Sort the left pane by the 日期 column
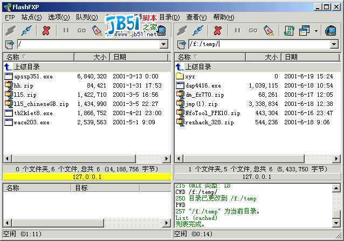Screen dimensions: 344x241 point(139,57)
